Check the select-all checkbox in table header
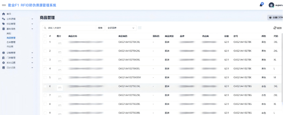Screen dimensions: 284x115 pyautogui.click(x=45, y=36)
